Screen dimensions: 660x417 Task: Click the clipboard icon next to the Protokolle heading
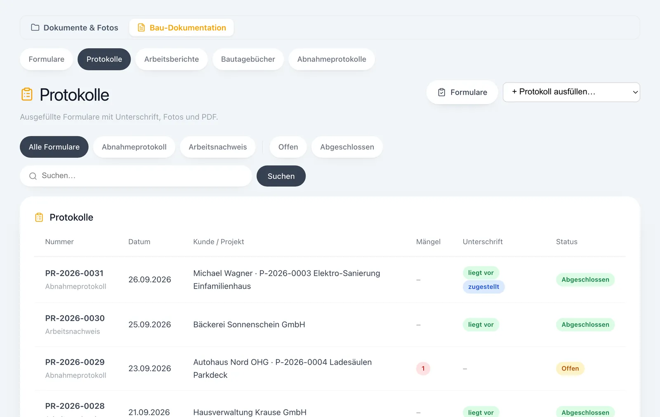[x=27, y=94]
